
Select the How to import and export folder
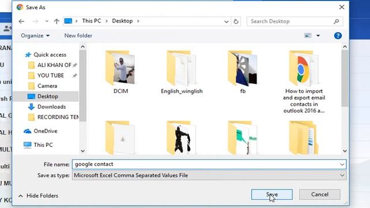(x=304, y=81)
